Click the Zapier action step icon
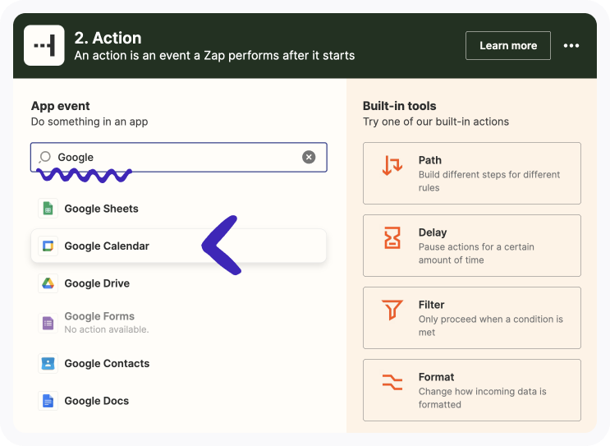 44,46
